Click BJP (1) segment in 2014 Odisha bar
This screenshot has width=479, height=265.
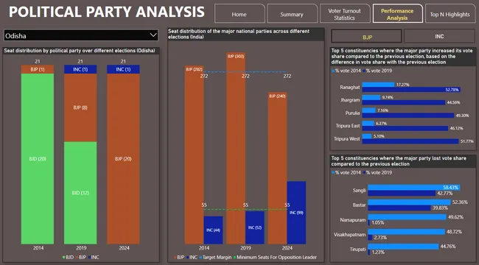coord(38,69)
